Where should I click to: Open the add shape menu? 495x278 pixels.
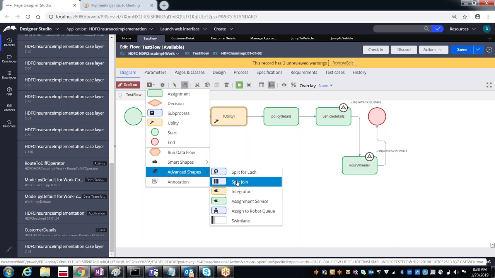pos(150,85)
